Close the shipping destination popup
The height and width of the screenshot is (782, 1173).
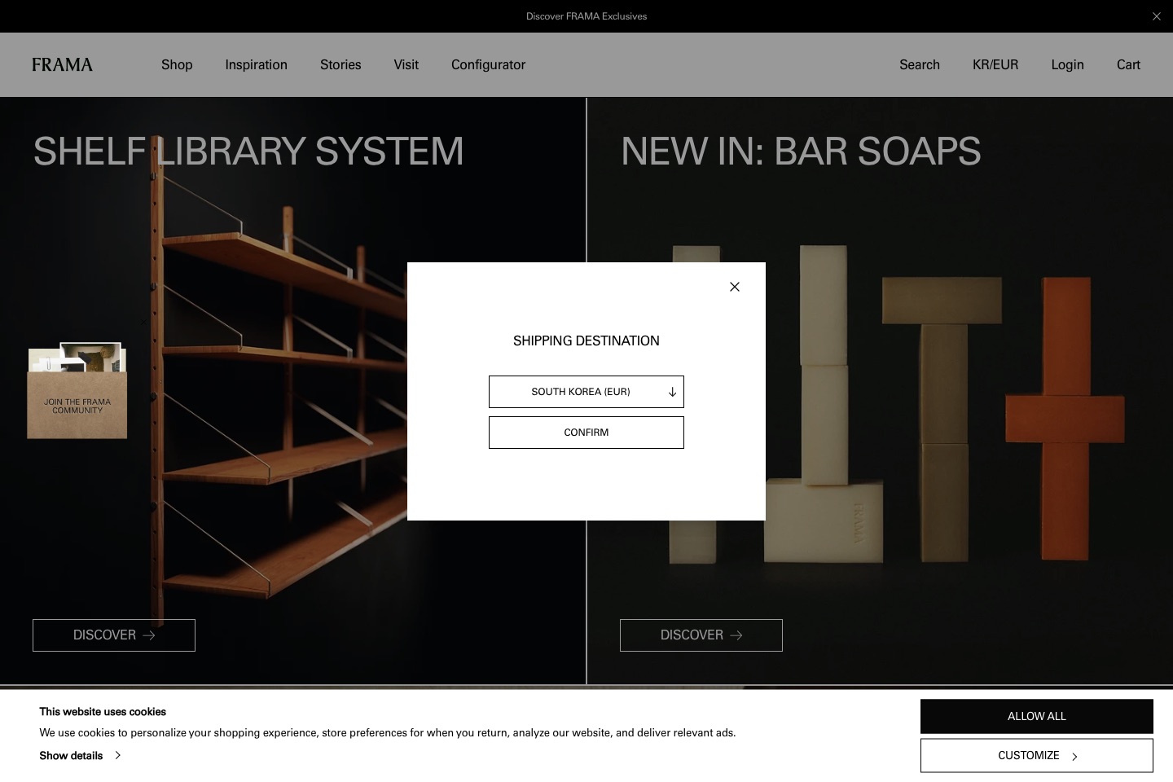point(735,287)
